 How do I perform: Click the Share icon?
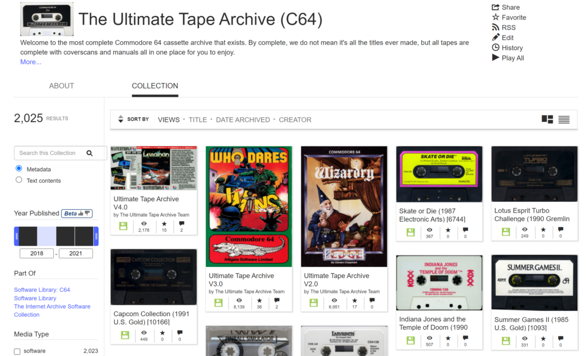click(495, 7)
